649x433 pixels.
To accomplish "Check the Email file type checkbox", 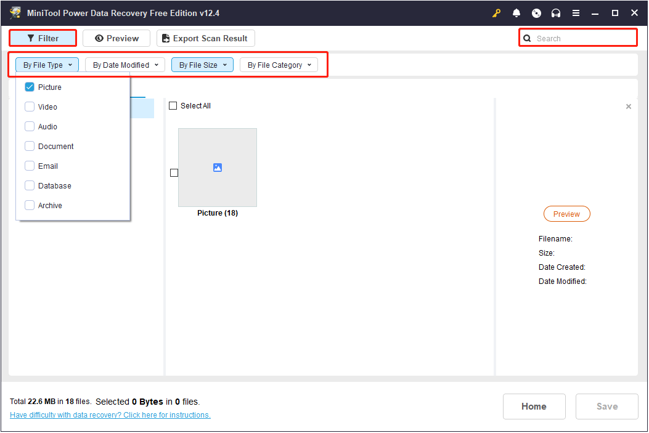I will pos(30,166).
